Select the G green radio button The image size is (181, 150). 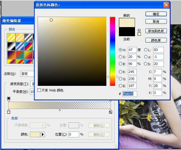pyautogui.click(x=120, y=79)
